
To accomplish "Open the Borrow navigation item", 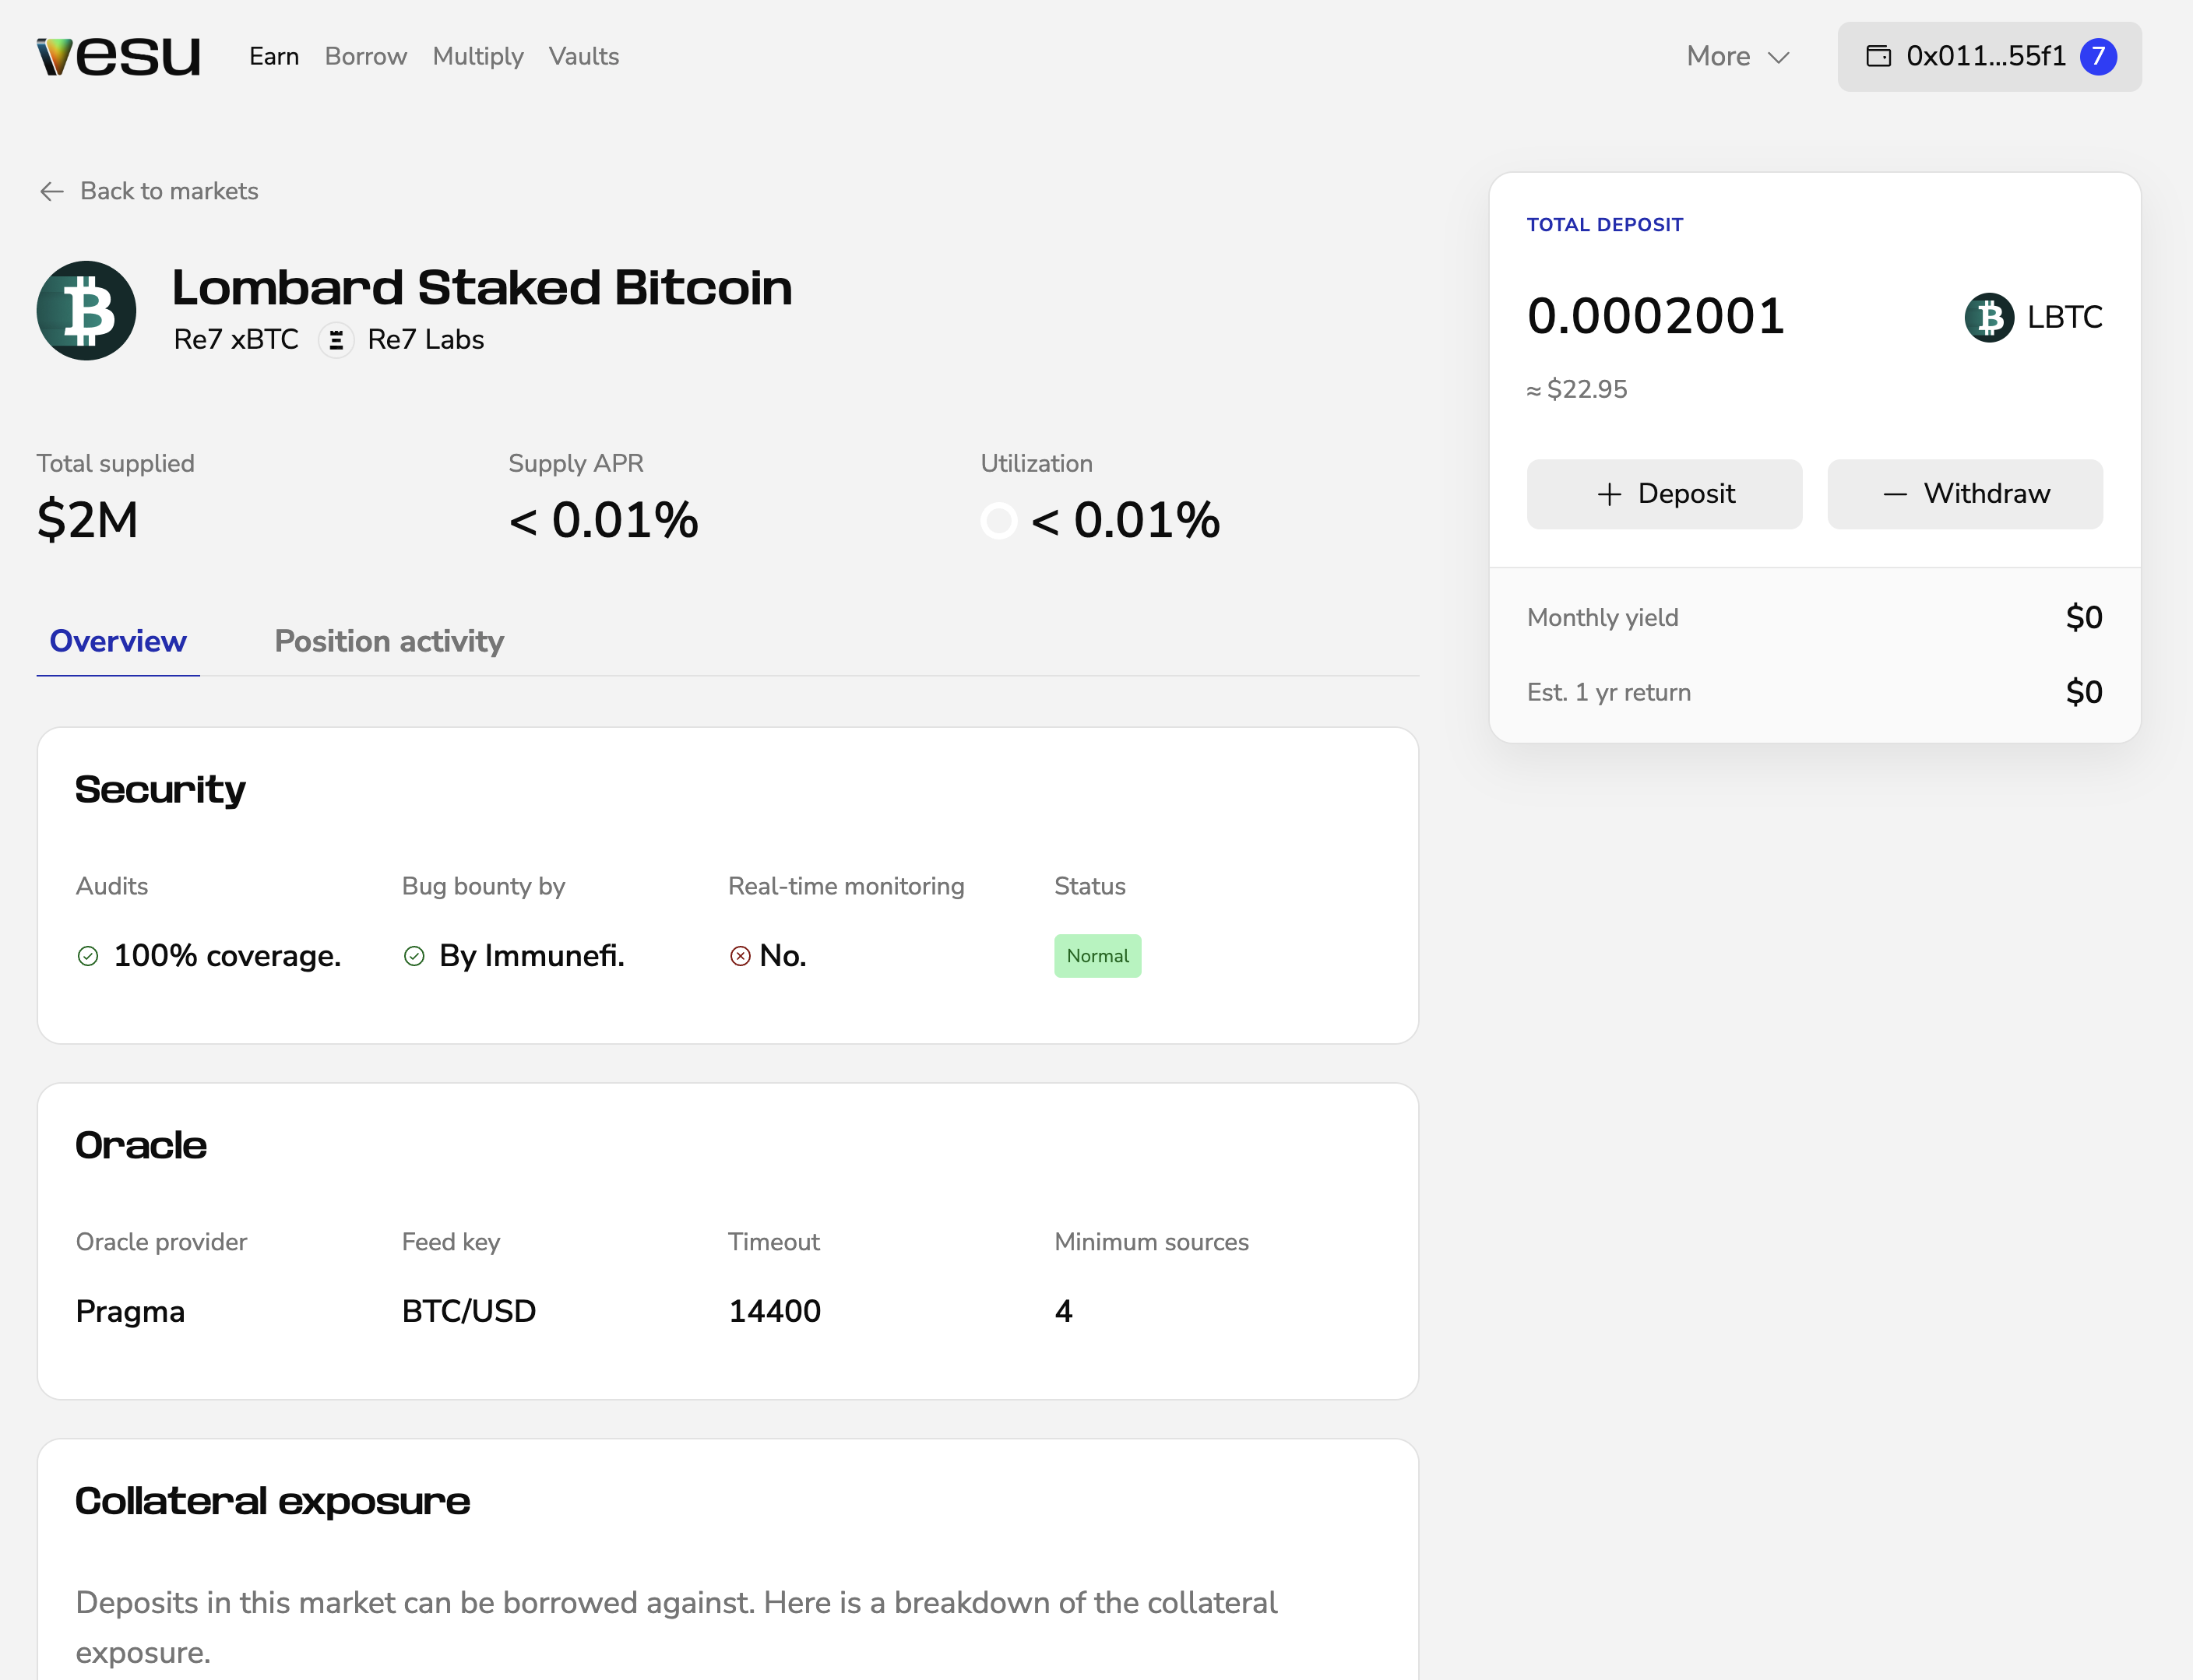I will pos(365,56).
